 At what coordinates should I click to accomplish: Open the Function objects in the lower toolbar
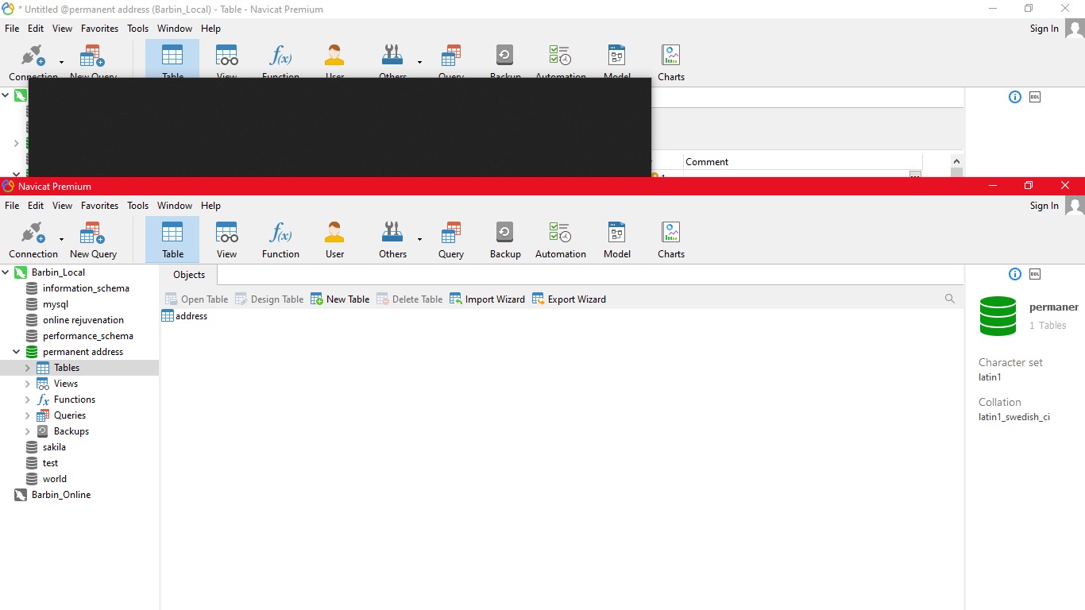(x=280, y=240)
